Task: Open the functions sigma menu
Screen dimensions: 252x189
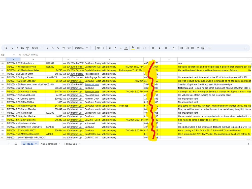Action: 210,48
